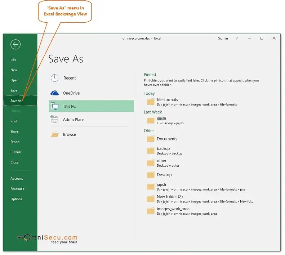This screenshot has width=285, height=255.
Task: Click the 'other' folder icon
Action: [151, 163]
